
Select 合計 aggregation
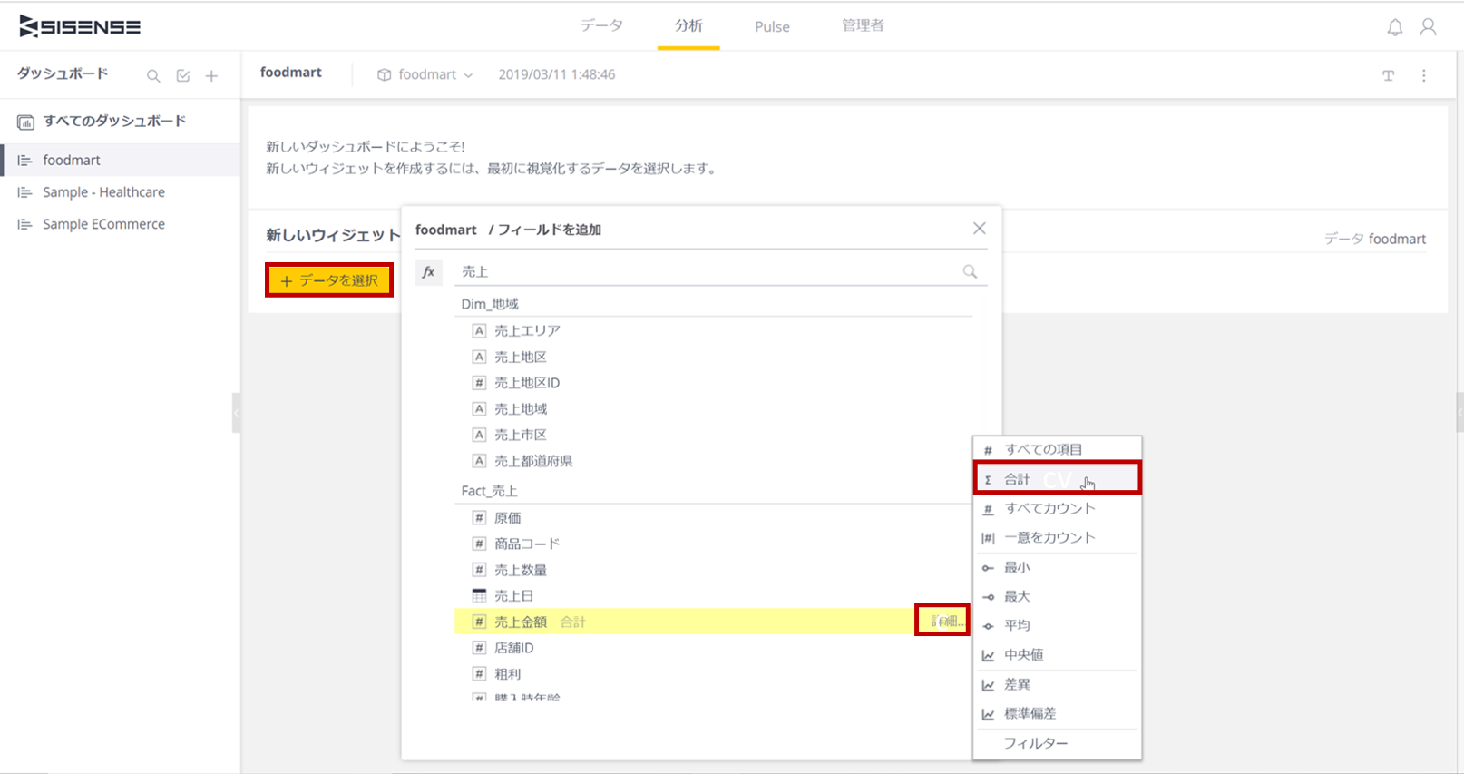[1057, 478]
